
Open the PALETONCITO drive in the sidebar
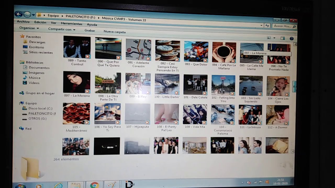[42, 114]
